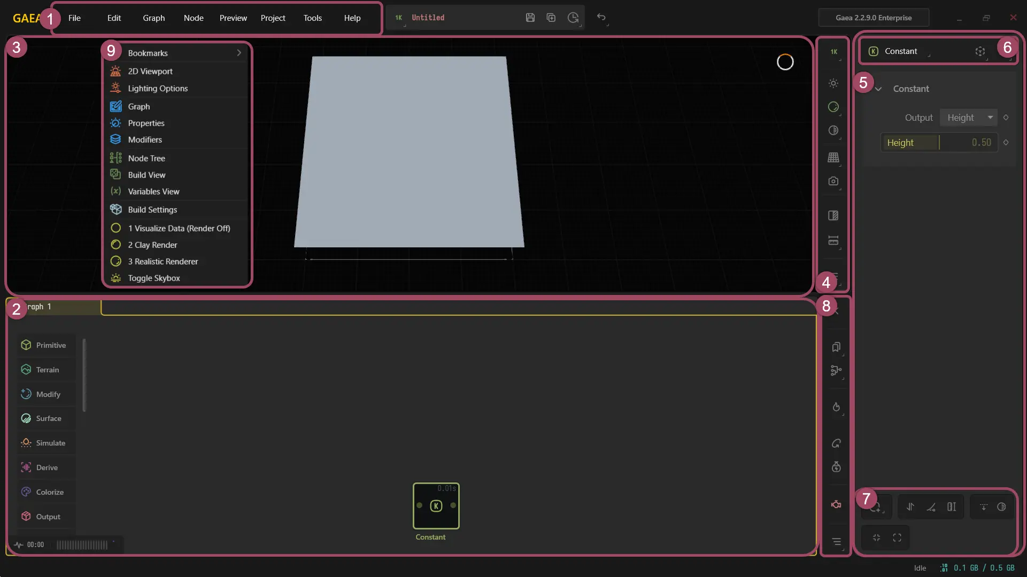Select the Simulate node category
Viewport: 1027px width, 577px height.
pyautogui.click(x=50, y=443)
